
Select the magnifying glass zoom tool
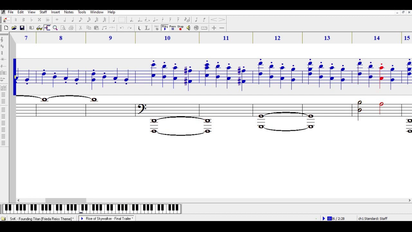point(55,28)
